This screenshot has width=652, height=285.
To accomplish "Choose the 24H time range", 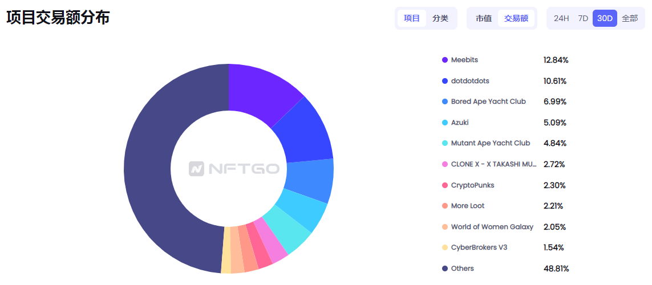I will click(561, 18).
